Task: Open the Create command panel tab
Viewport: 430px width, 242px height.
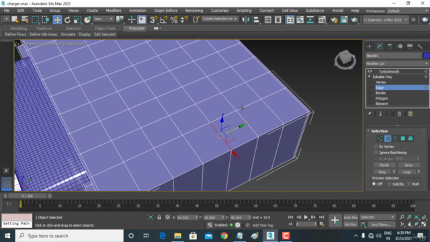Action: [370, 46]
